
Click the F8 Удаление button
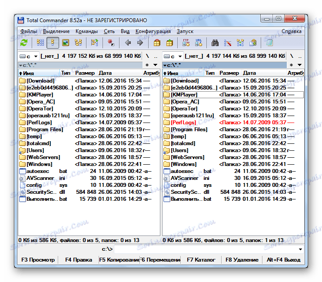(x=242, y=260)
